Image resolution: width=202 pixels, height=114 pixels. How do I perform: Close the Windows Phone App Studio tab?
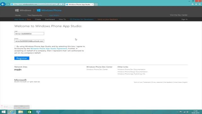click(92, 4)
